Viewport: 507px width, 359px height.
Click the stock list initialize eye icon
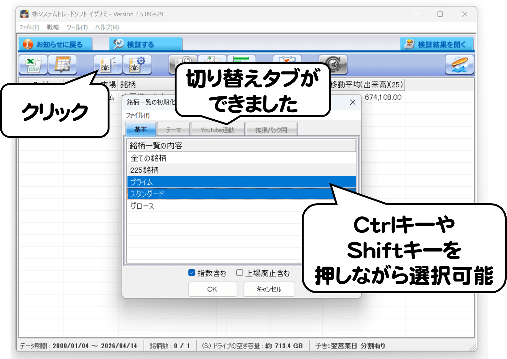[x=108, y=65]
